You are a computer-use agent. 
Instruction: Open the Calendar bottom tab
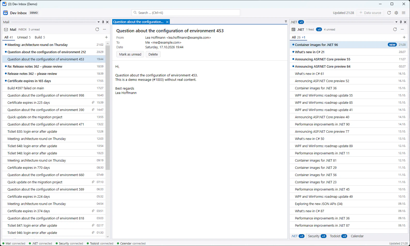pyautogui.click(x=357, y=236)
